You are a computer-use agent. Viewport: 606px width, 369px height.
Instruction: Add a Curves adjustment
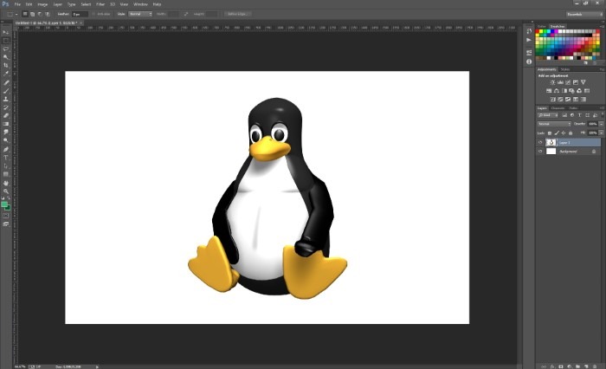pyautogui.click(x=568, y=82)
